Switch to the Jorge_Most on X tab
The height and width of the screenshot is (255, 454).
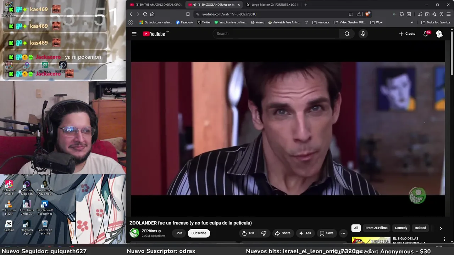point(272,5)
